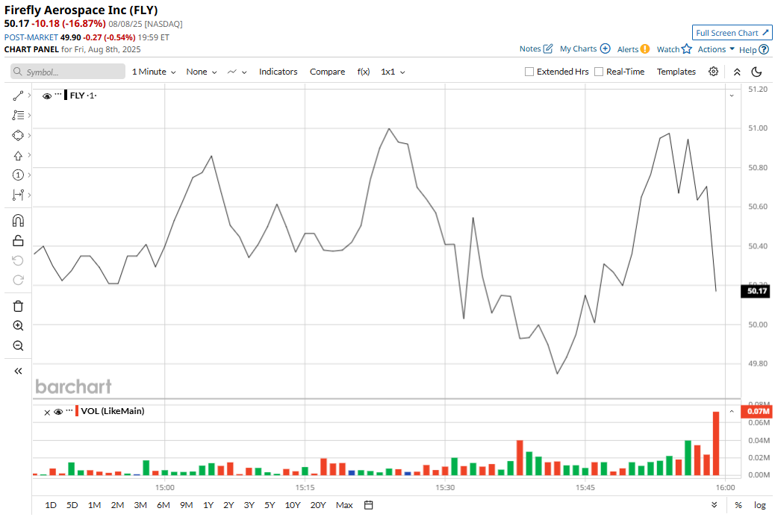775x520 pixels.
Task: Collapse the toolbar with the double-arrow icon
Action: (x=737, y=72)
